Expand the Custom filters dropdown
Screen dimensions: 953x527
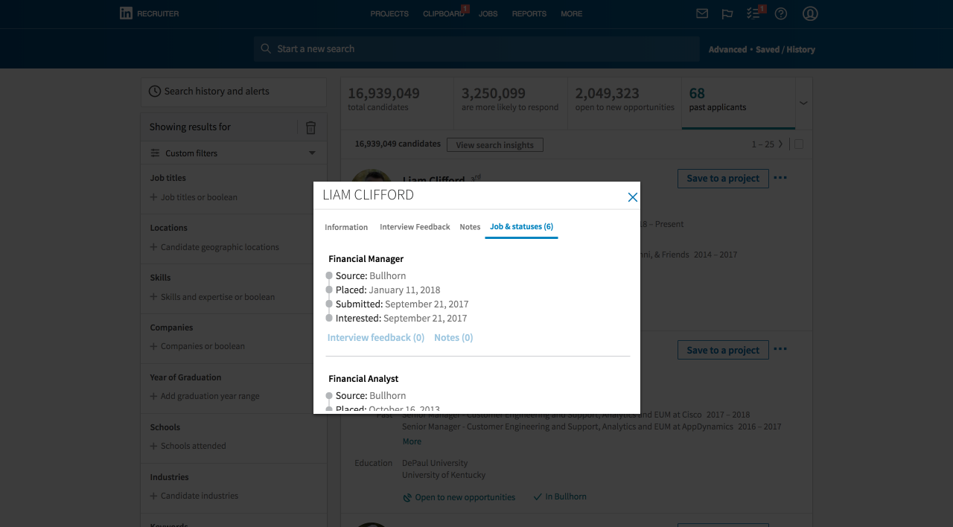click(x=312, y=153)
